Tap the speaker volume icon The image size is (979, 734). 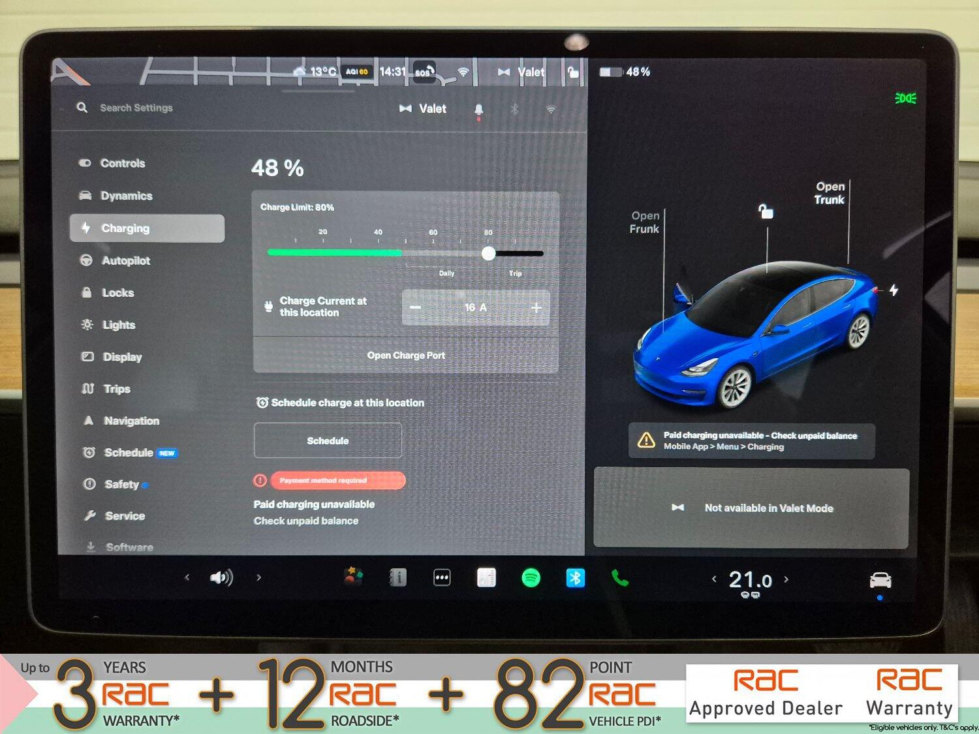click(x=221, y=577)
